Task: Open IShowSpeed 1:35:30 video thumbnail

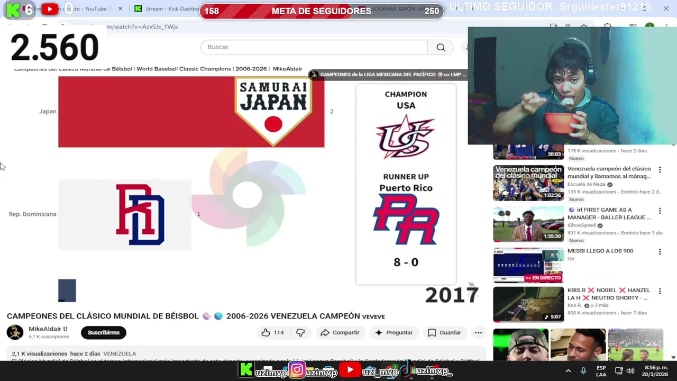Action: [x=528, y=223]
